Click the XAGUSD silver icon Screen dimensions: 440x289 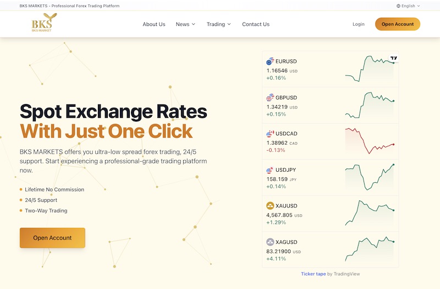point(270,242)
